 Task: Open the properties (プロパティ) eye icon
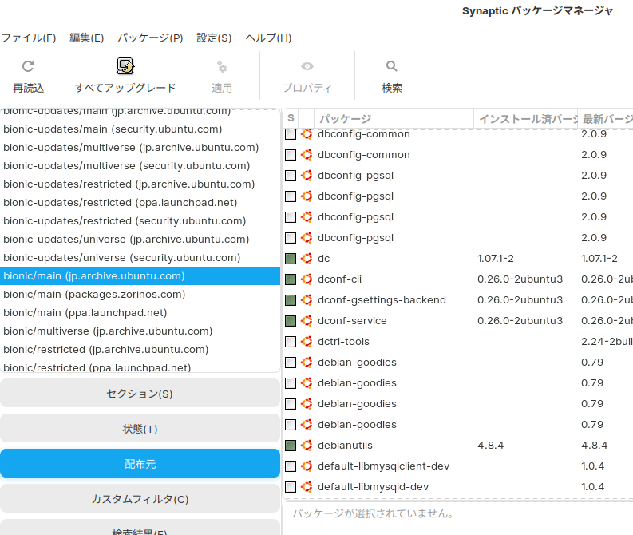point(307,66)
